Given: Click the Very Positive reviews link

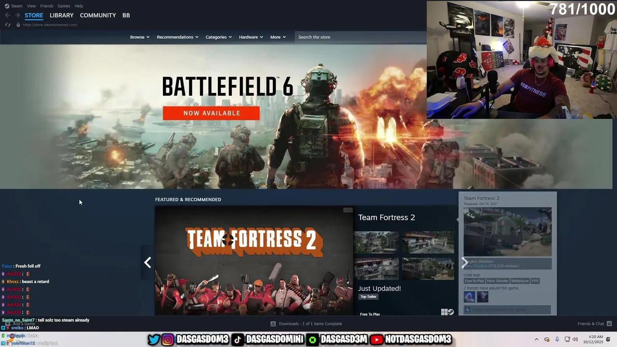Looking at the screenshot, I should [475, 266].
